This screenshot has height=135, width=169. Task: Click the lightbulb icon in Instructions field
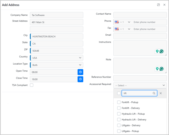157,51
